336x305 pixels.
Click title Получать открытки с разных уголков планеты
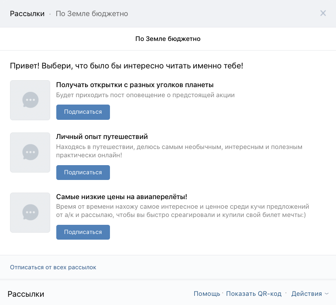click(135, 85)
